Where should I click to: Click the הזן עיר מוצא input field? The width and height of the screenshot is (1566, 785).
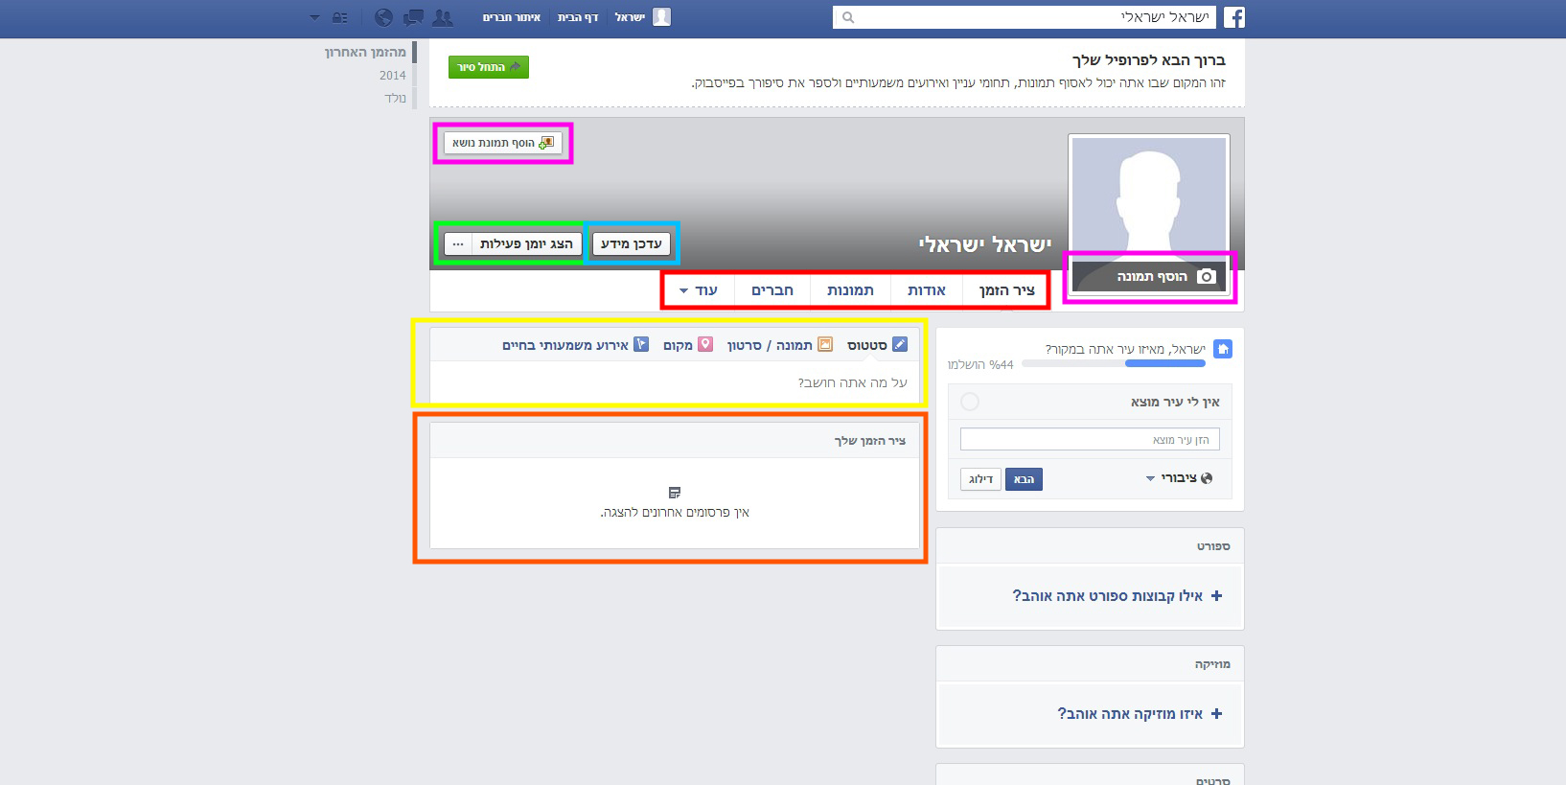point(1090,439)
